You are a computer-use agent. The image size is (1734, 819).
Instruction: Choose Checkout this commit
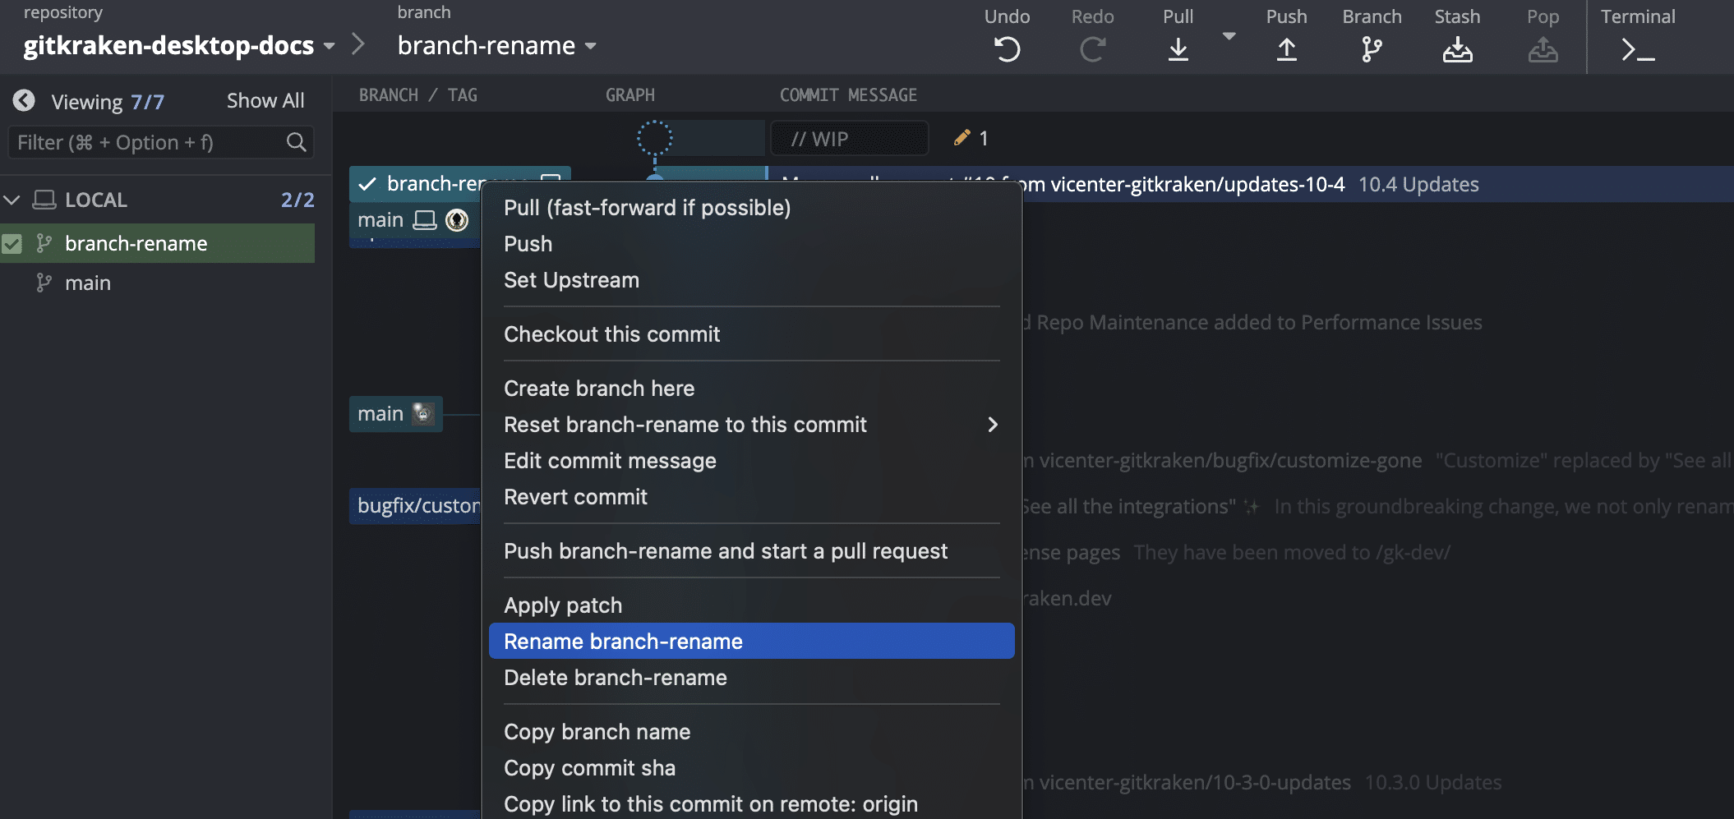[x=611, y=334]
